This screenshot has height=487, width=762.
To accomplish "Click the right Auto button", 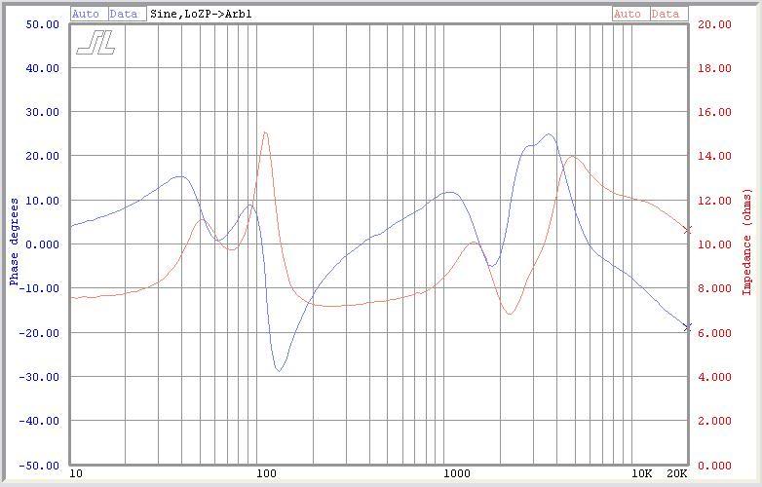I will coord(631,14).
